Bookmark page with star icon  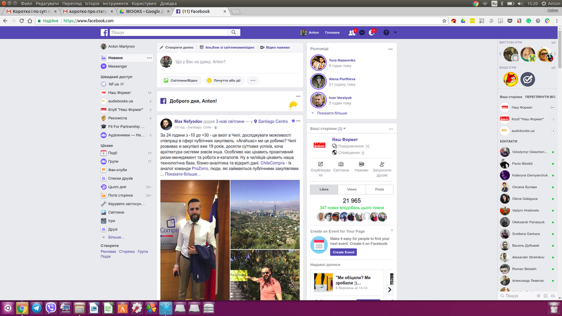click(445, 21)
